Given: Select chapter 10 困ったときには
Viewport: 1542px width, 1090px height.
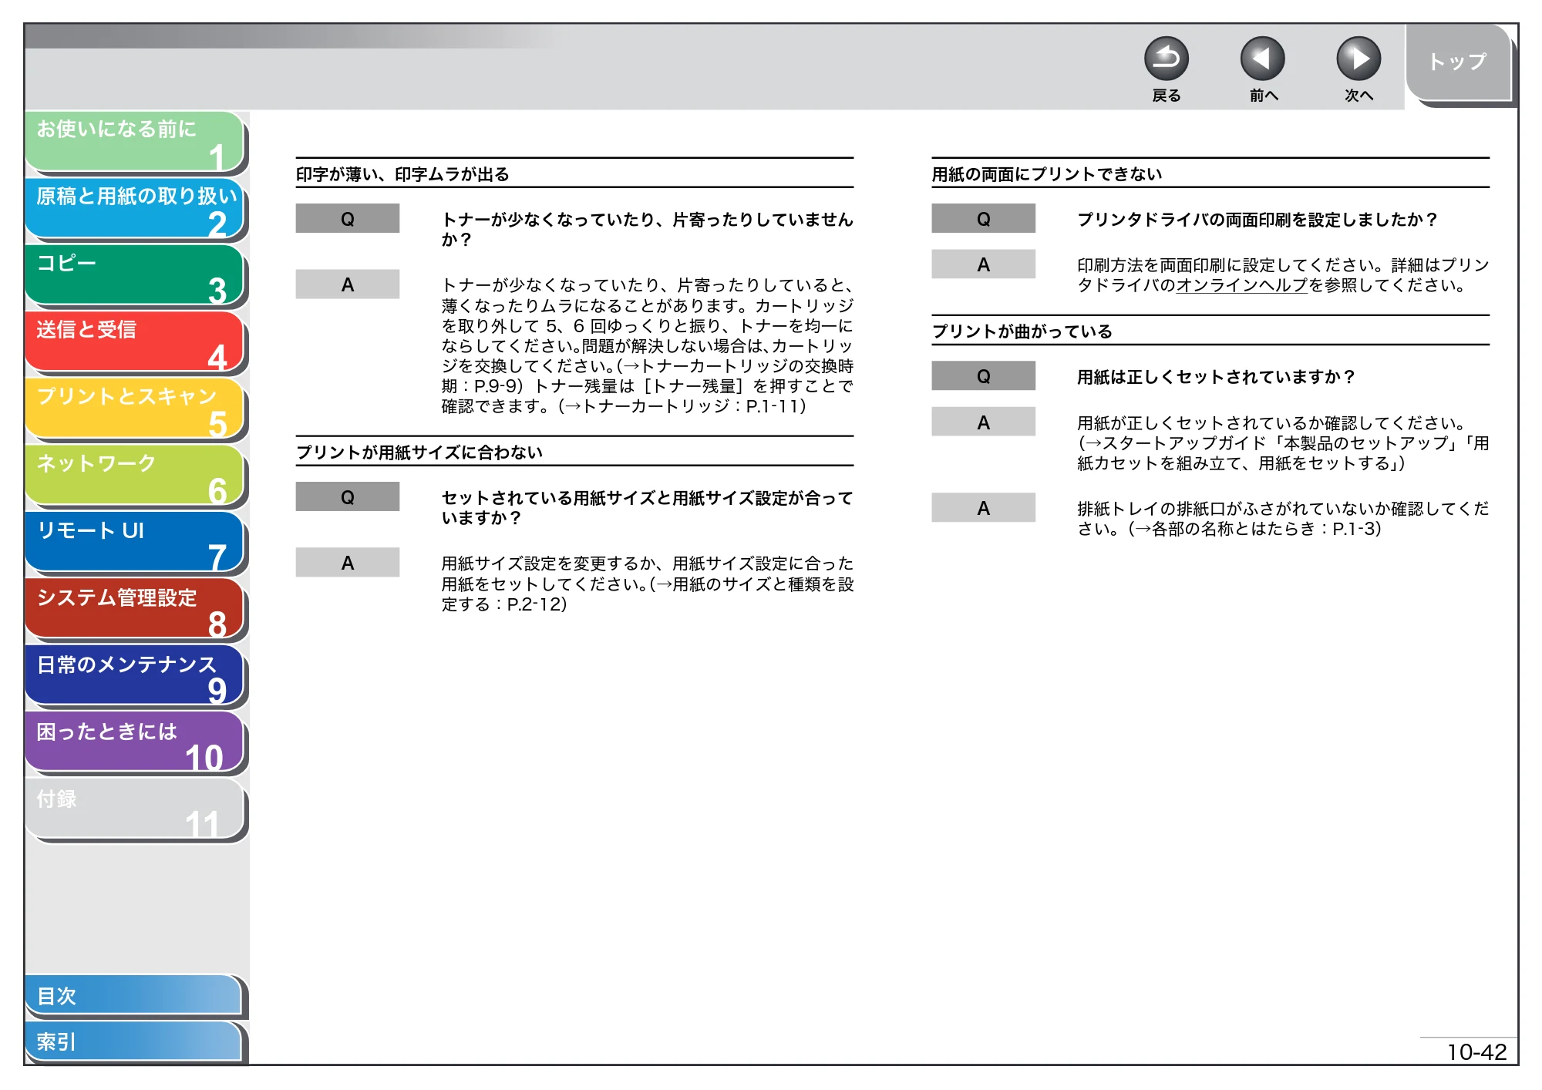Looking at the screenshot, I should point(135,743).
